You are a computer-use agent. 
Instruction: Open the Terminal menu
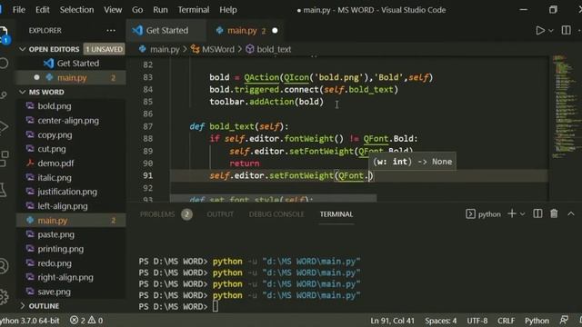click(x=193, y=10)
